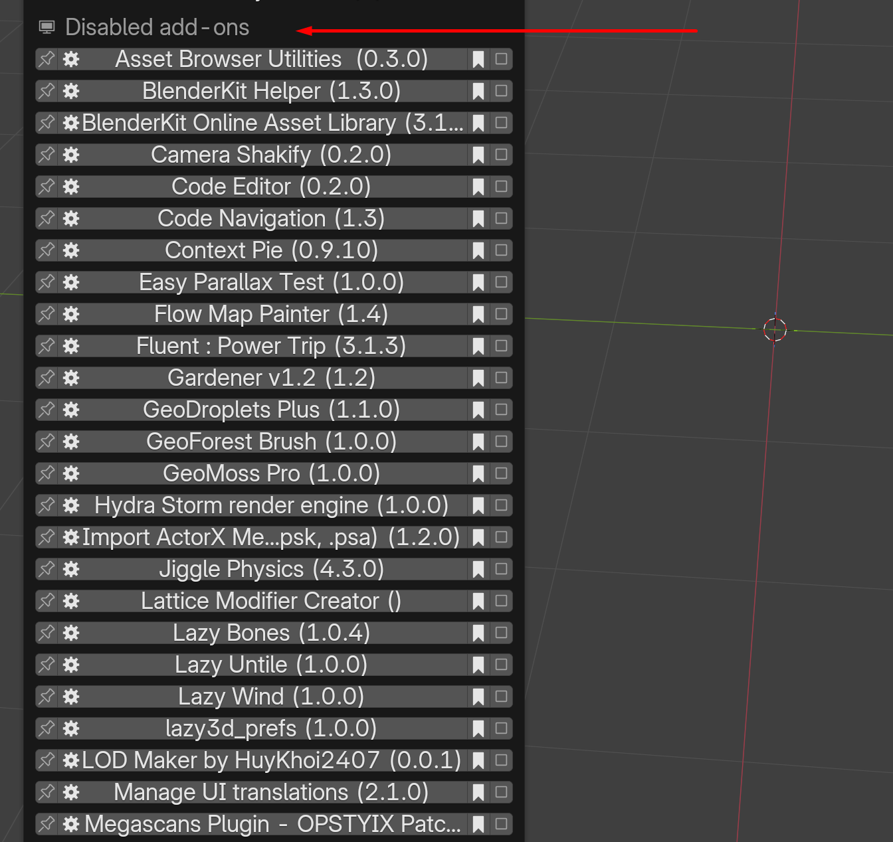Open gear settings for BlenderKit Online Asset Library

[71, 123]
